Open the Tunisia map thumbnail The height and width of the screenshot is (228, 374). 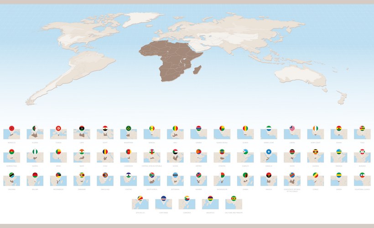pyautogui.click(x=58, y=135)
